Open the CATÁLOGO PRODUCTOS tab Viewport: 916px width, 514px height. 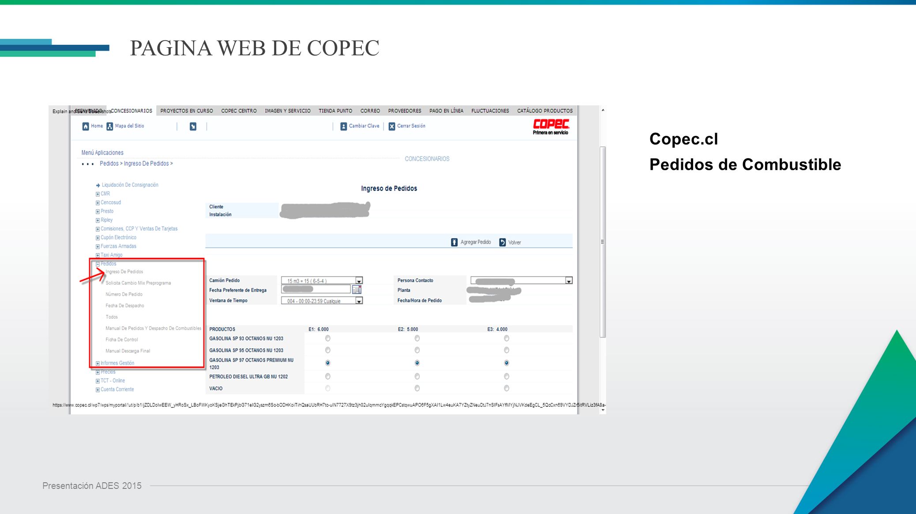click(545, 111)
